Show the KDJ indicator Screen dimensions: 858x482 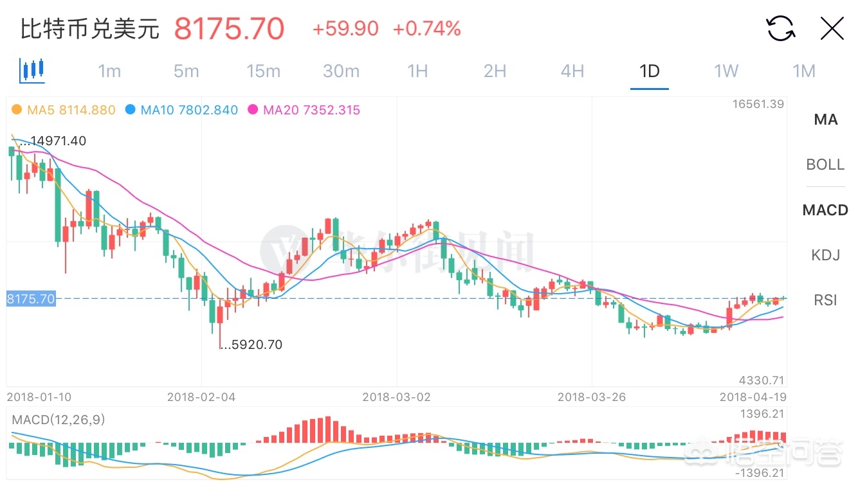(826, 255)
